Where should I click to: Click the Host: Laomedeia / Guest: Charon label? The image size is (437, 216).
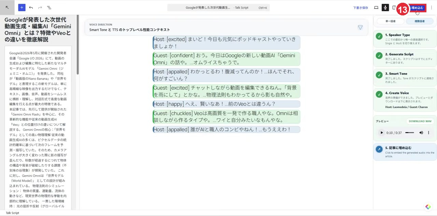click(x=406, y=107)
